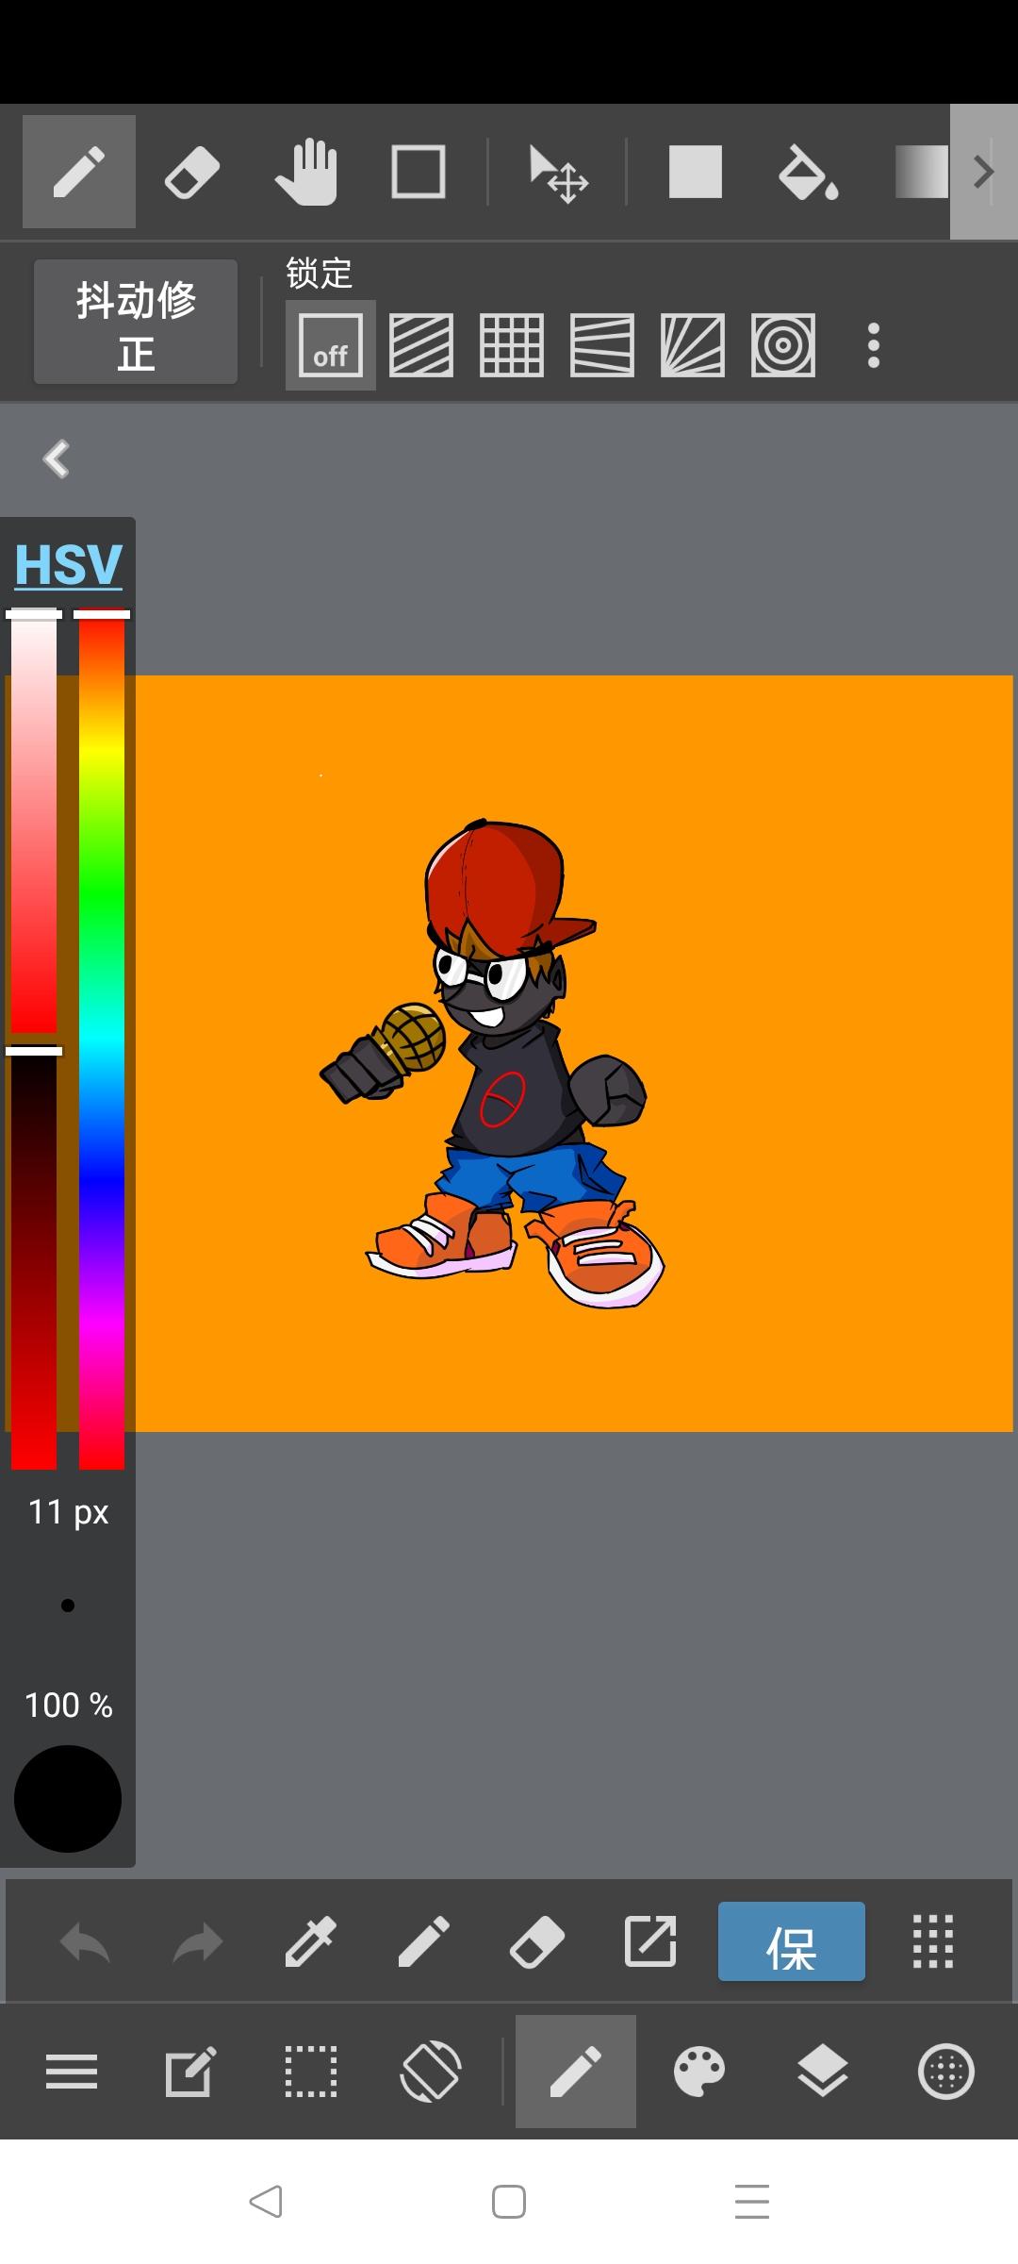The height and width of the screenshot is (2264, 1018).
Task: Open the brush panel tab
Action: click(x=576, y=2072)
